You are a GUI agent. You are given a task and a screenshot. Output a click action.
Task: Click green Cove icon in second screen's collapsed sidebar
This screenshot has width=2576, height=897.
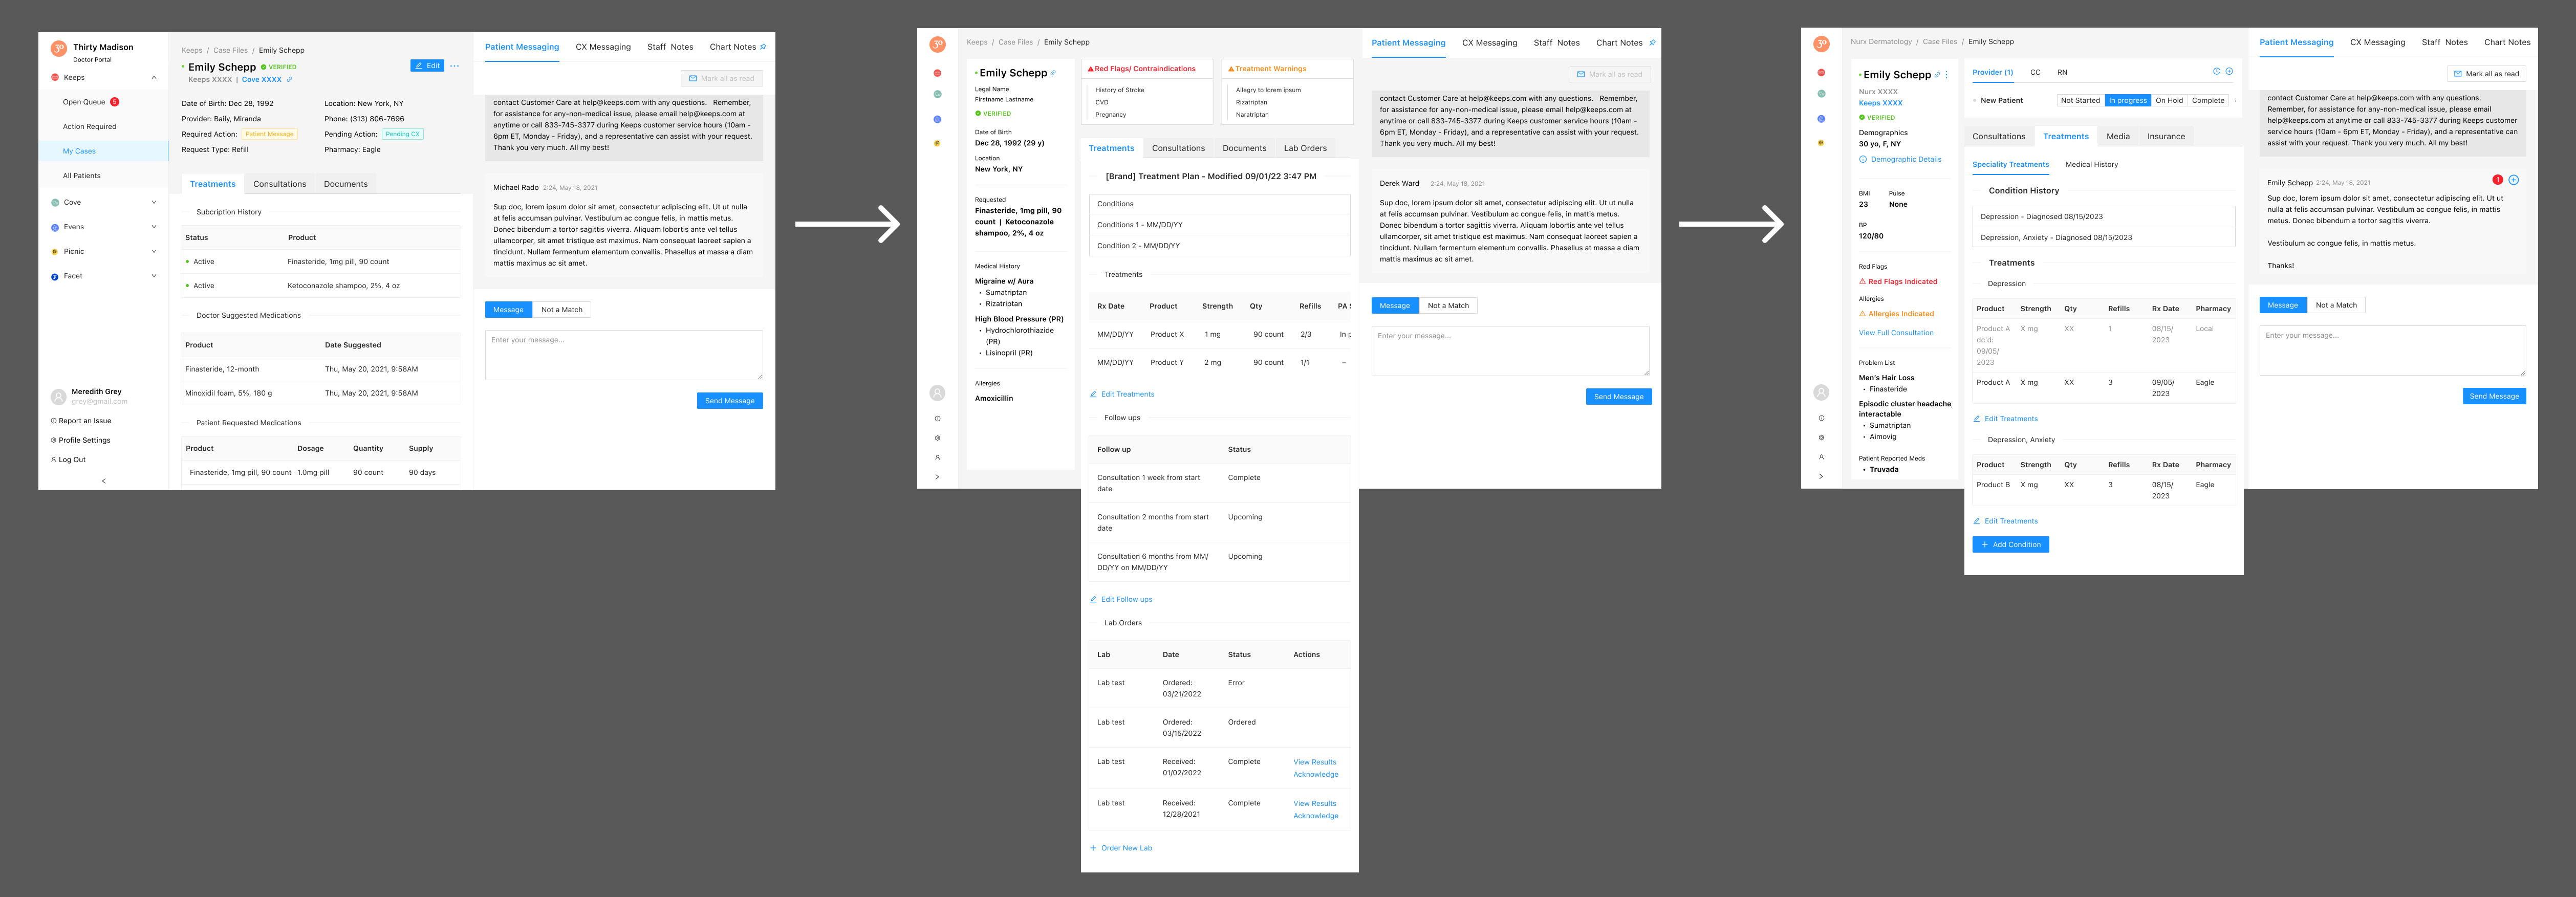[x=937, y=95]
